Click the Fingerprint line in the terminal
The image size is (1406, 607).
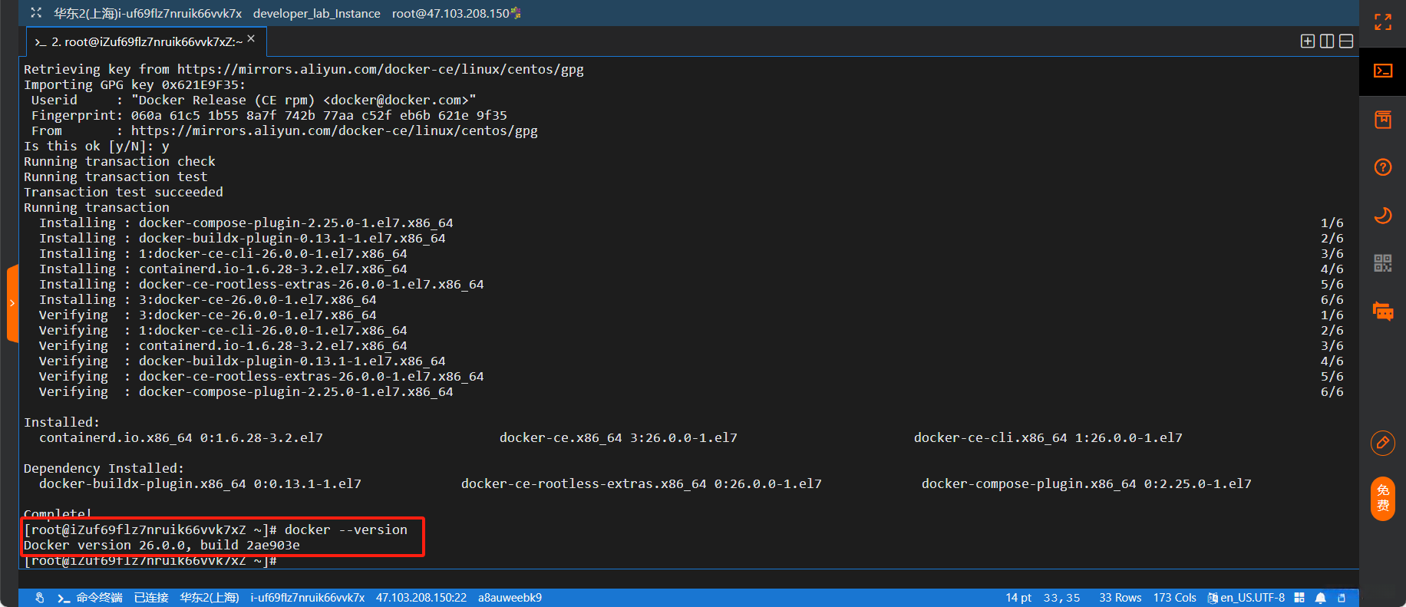click(269, 115)
